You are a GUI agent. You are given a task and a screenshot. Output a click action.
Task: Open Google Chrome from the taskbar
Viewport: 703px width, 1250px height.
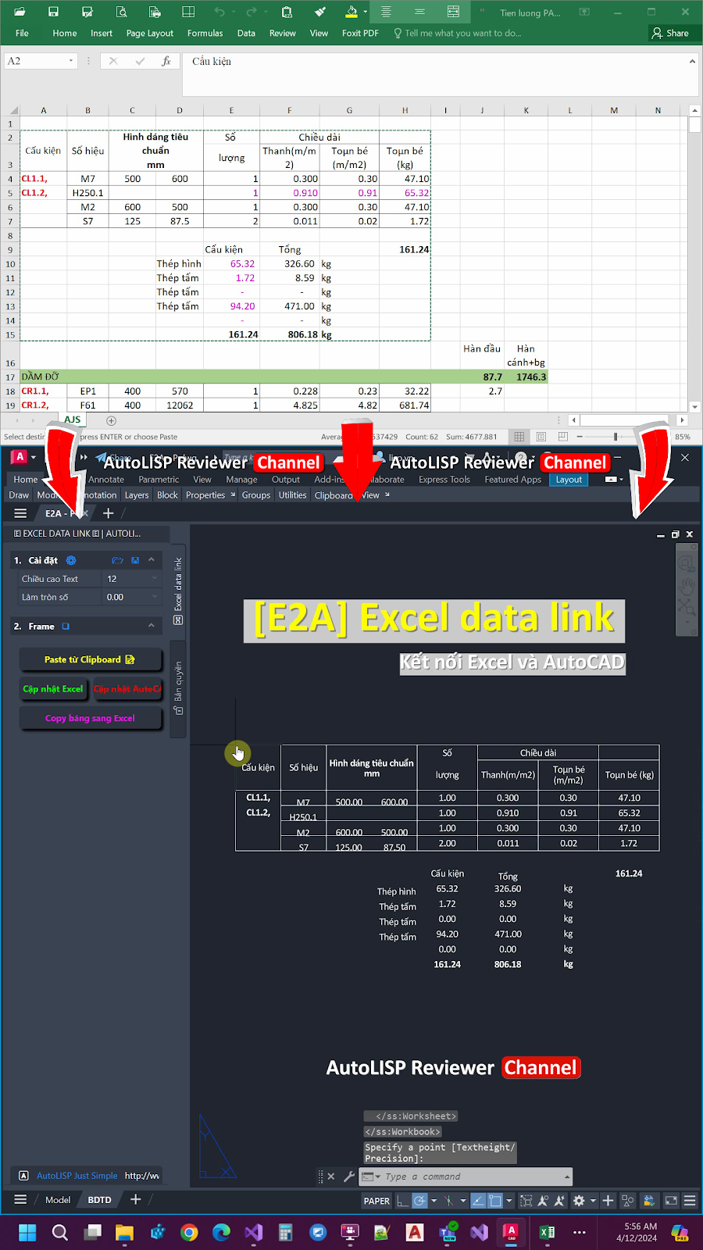click(189, 1232)
